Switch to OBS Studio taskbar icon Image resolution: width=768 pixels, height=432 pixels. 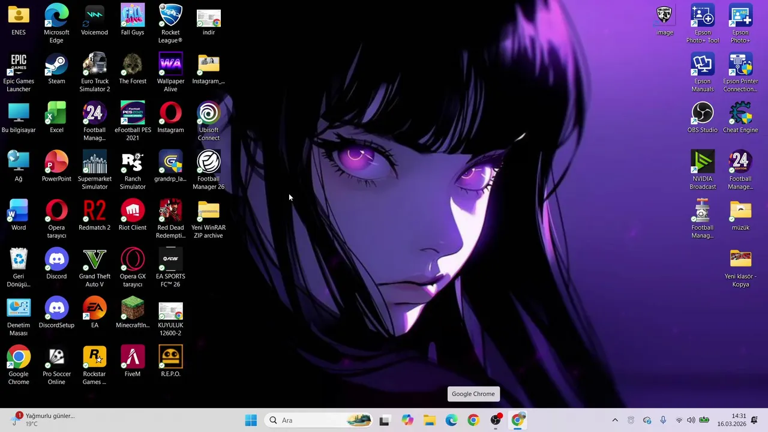(x=496, y=420)
